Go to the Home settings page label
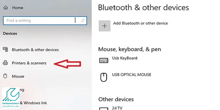The height and width of the screenshot is (110, 220). (x=18, y=8)
